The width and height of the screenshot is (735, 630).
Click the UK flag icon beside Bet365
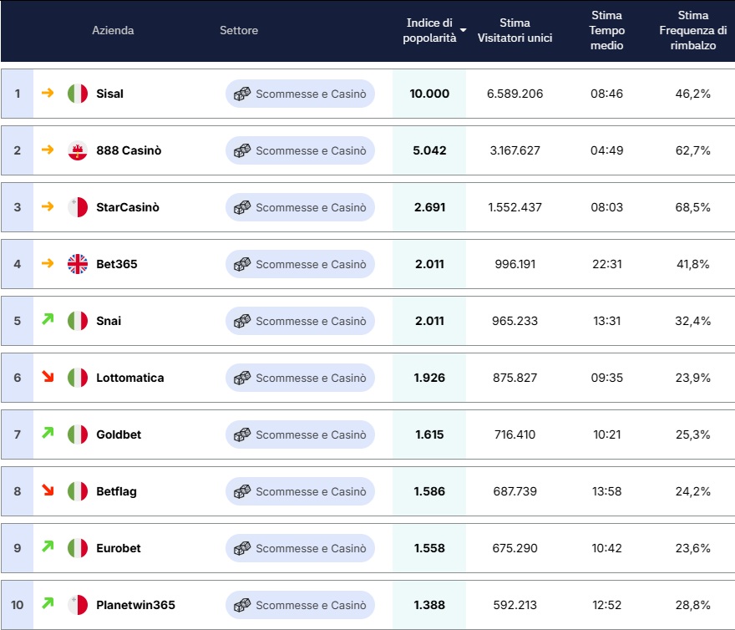click(76, 264)
